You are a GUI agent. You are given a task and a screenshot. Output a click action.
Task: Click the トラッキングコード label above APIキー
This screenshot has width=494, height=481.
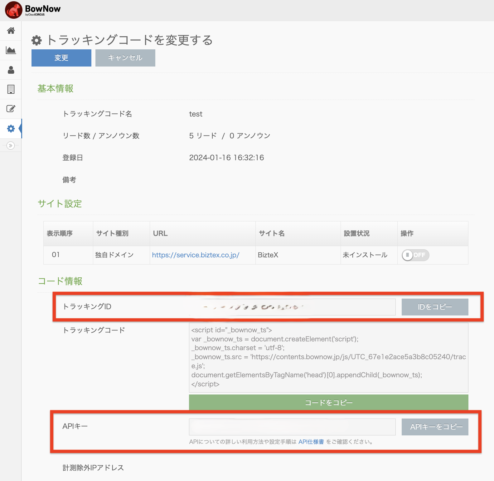(94, 330)
